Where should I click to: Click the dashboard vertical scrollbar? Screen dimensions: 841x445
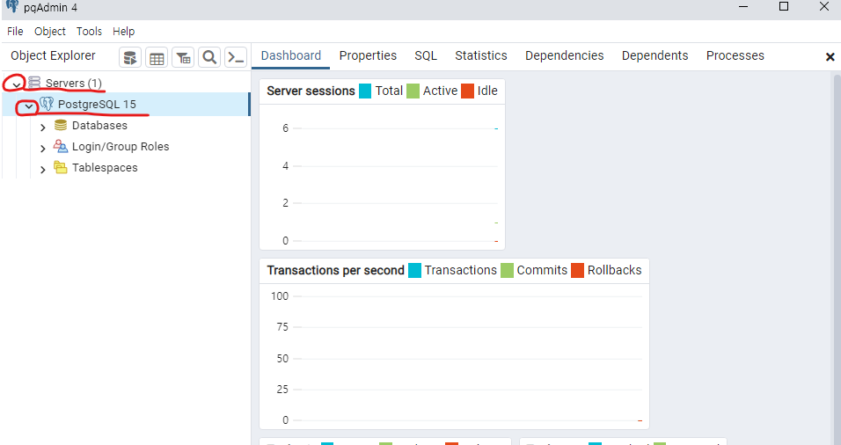pos(837,259)
